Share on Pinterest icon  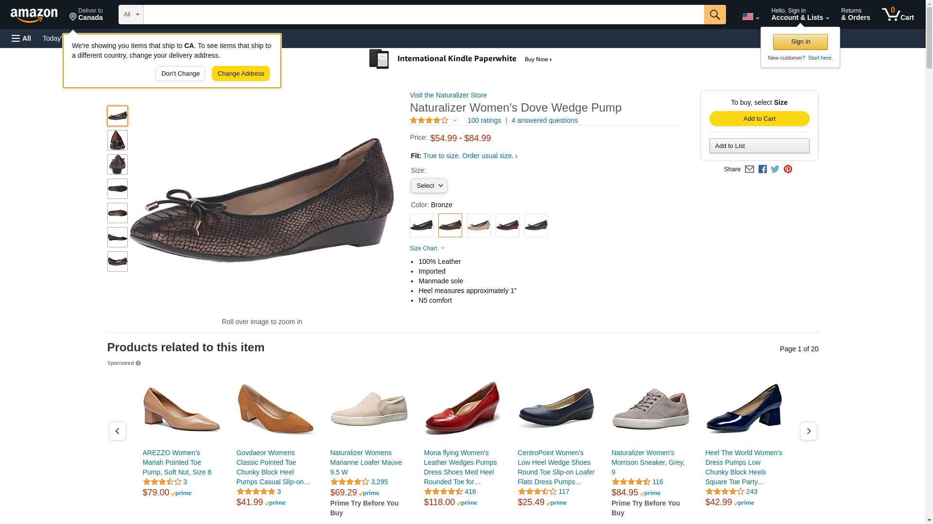(x=788, y=169)
